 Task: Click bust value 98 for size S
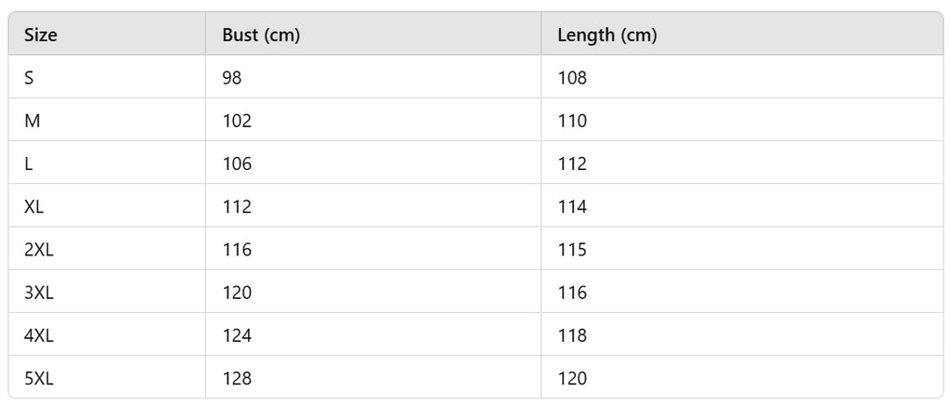pos(232,78)
